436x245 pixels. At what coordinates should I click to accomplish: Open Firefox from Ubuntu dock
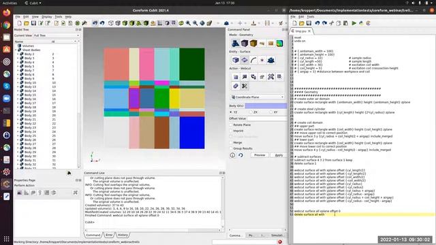click(x=6, y=13)
